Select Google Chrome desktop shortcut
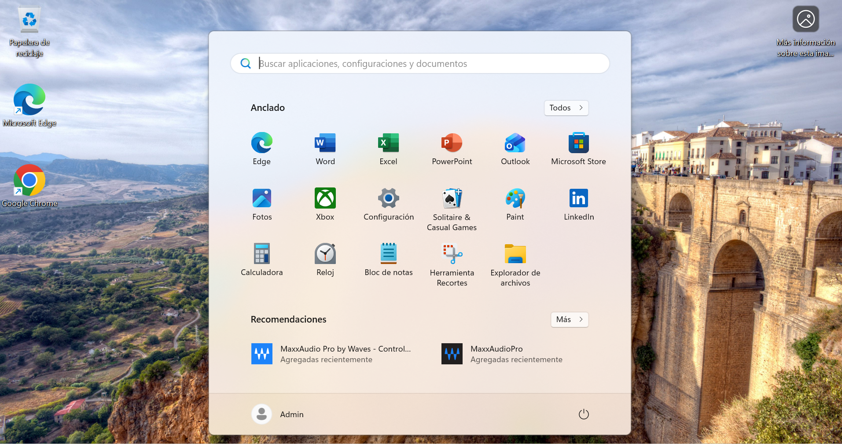Image resolution: width=842 pixels, height=444 pixels. click(x=29, y=186)
